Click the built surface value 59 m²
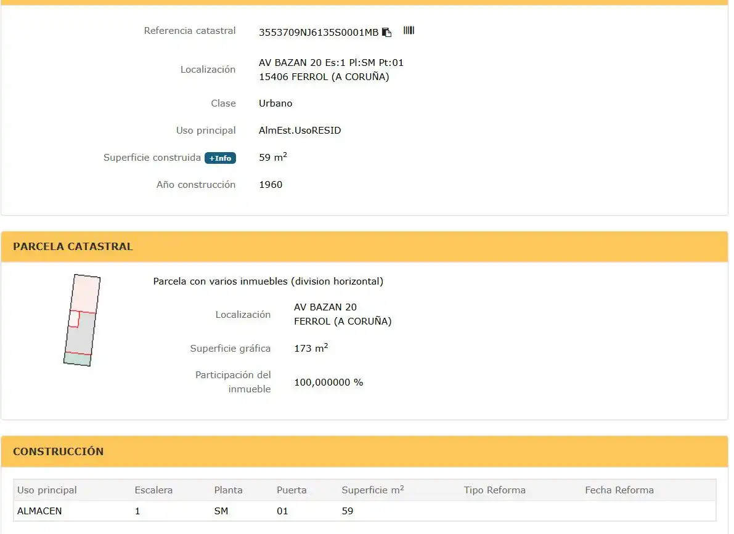734x534 pixels. tap(273, 157)
